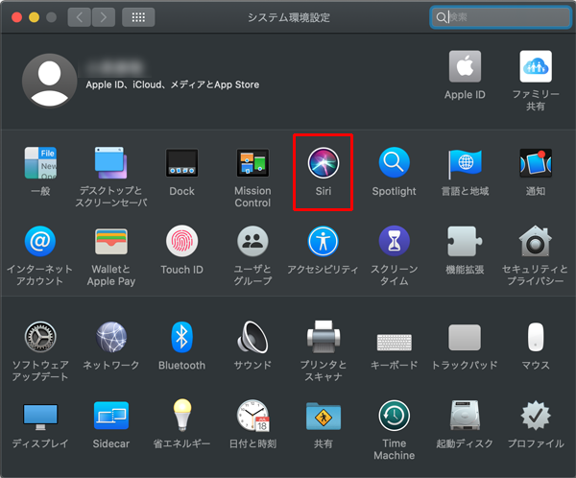Open 機能拡張 (Extensions) preferences
This screenshot has width=576, height=478.
465,241
